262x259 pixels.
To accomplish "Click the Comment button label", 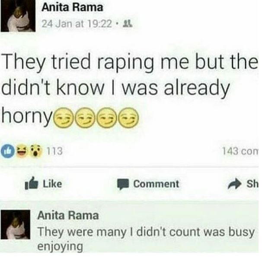I will click(156, 184).
